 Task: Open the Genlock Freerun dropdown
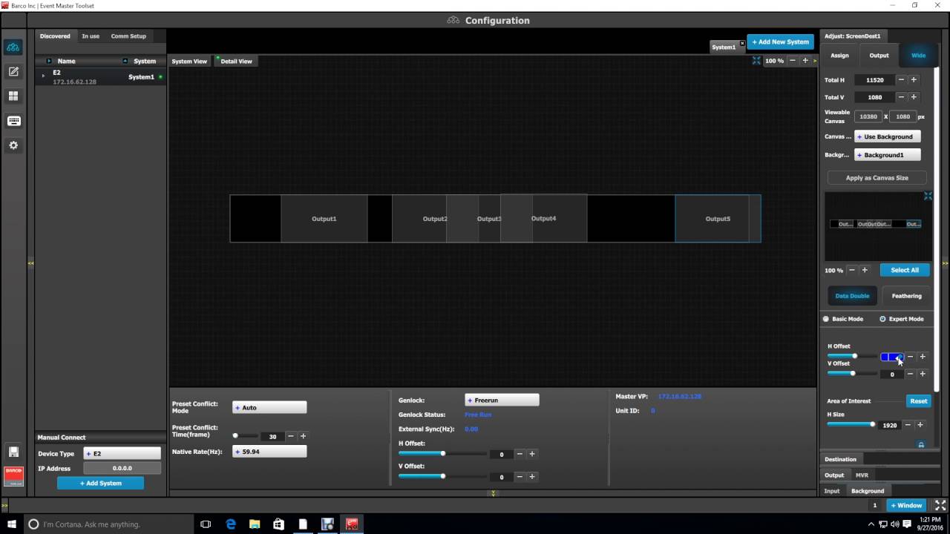pyautogui.click(x=502, y=400)
